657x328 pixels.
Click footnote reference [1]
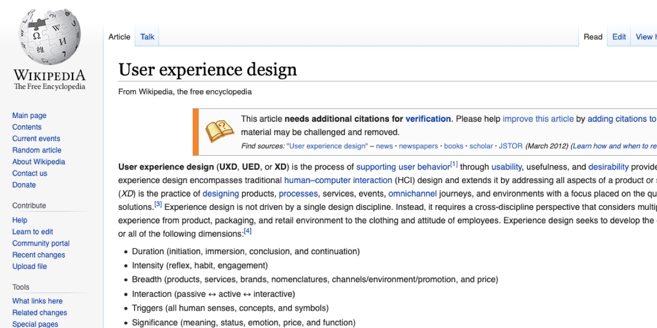pyautogui.click(x=453, y=163)
